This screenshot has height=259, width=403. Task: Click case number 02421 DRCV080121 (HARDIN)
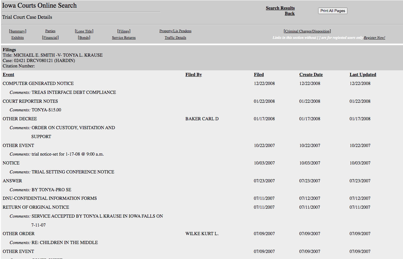(x=44, y=60)
